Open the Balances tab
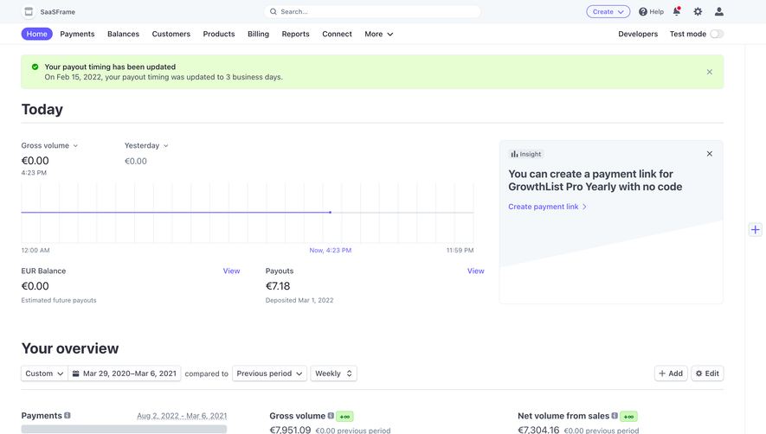Image resolution: width=766 pixels, height=434 pixels. click(x=123, y=35)
